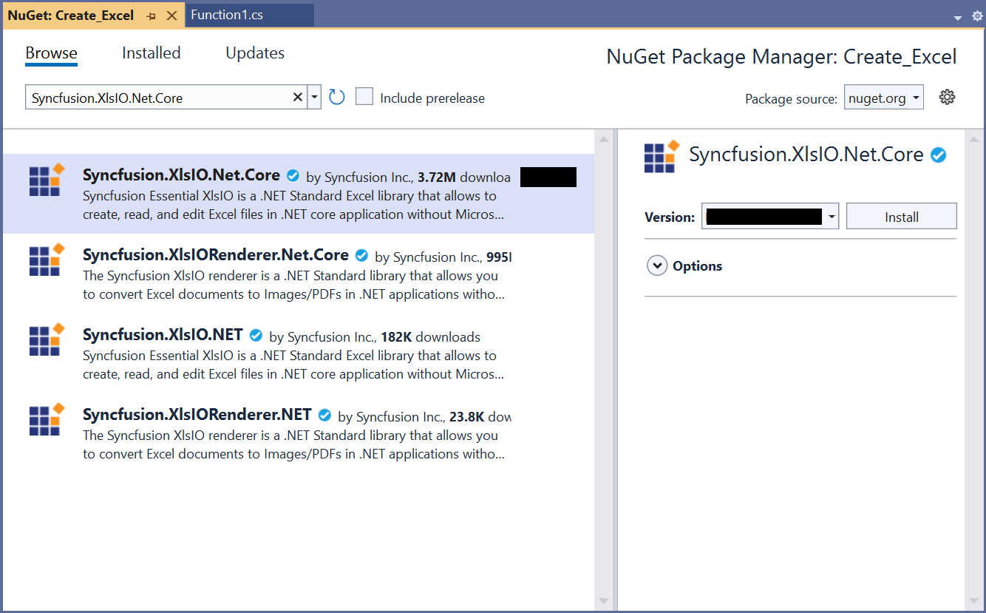
Task: Click Syncfusion.XlsIO.Net.Core package icon in list
Action: coord(47,180)
